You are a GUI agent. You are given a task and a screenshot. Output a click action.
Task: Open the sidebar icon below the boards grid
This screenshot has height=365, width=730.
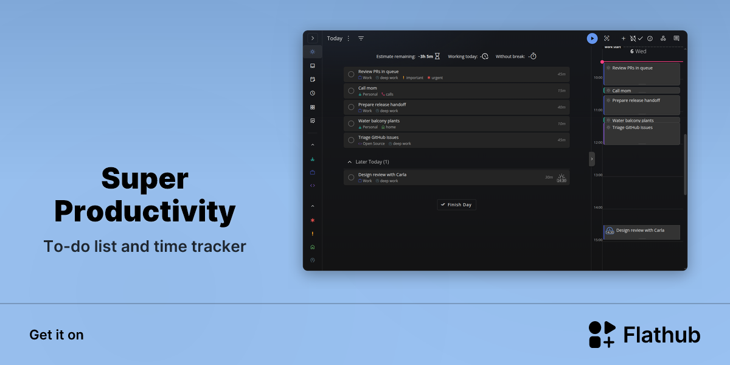tap(313, 120)
